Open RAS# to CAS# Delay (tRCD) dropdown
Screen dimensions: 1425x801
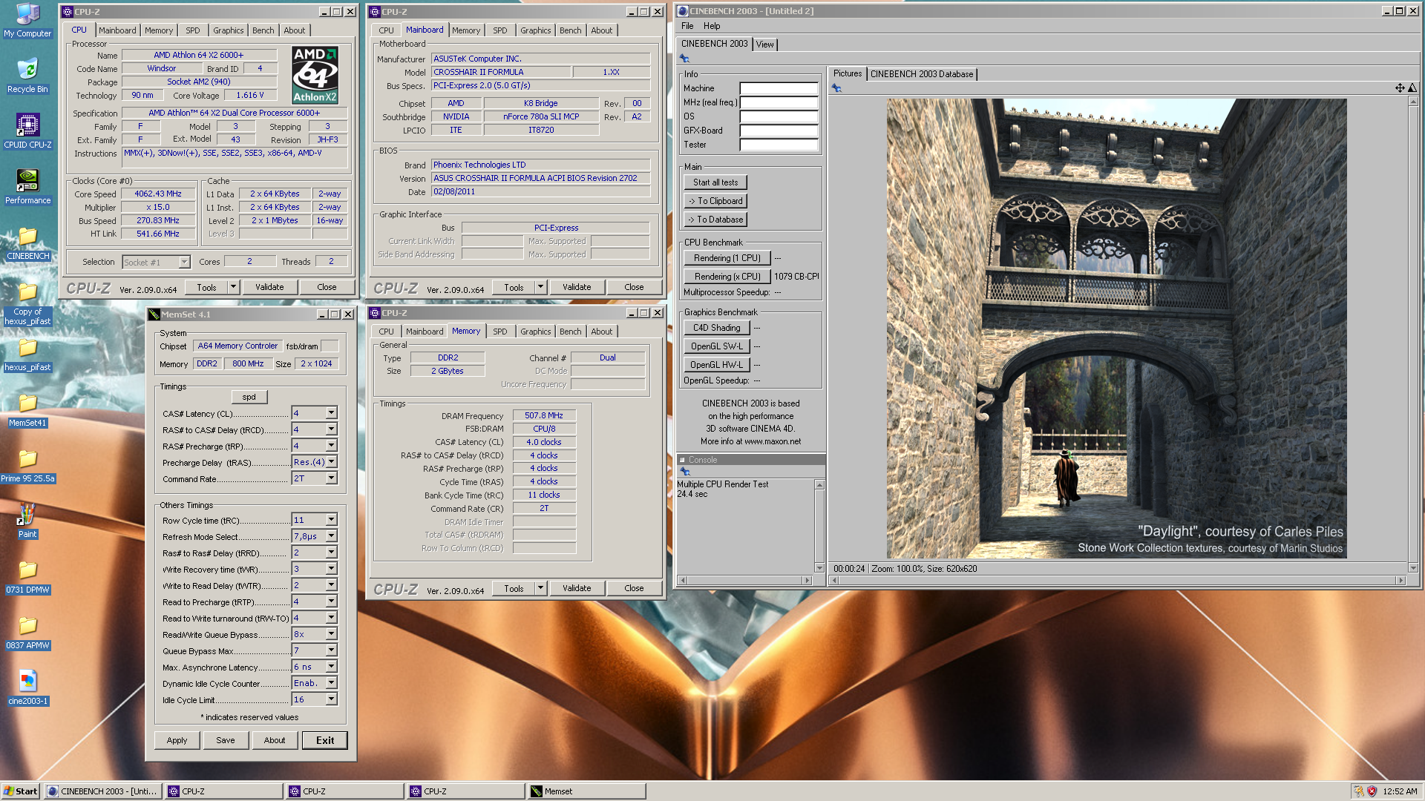coord(331,429)
